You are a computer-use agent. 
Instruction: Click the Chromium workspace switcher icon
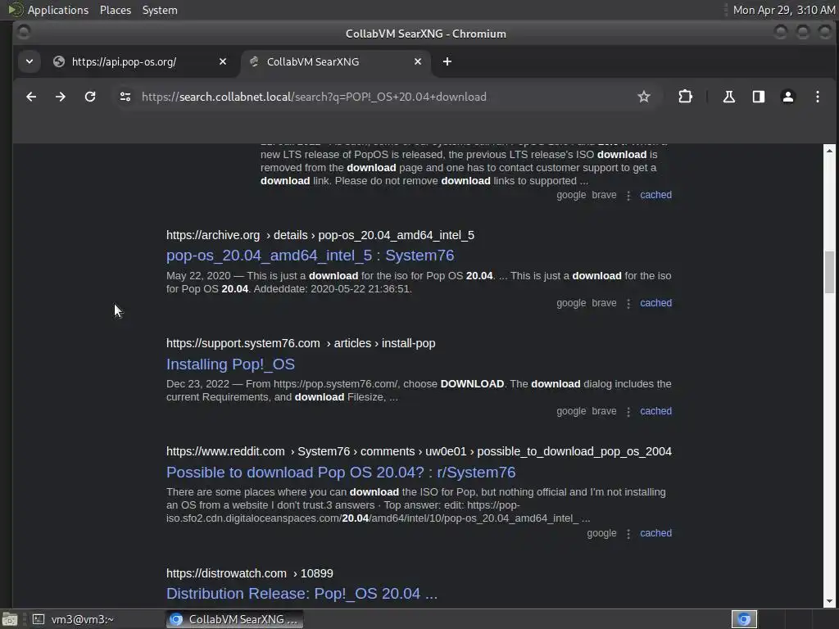(744, 619)
